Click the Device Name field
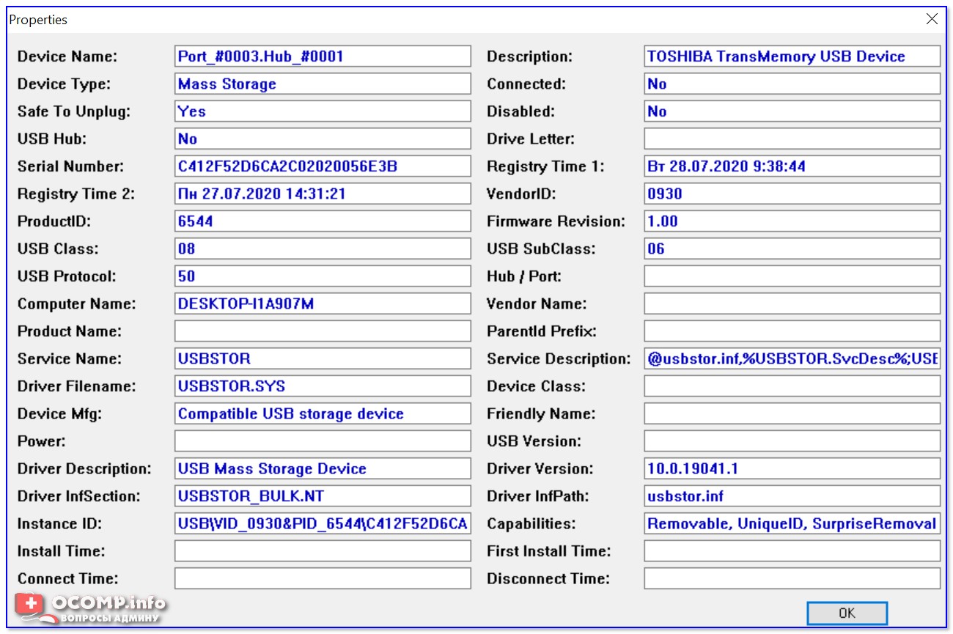This screenshot has width=953, height=634. coord(323,56)
